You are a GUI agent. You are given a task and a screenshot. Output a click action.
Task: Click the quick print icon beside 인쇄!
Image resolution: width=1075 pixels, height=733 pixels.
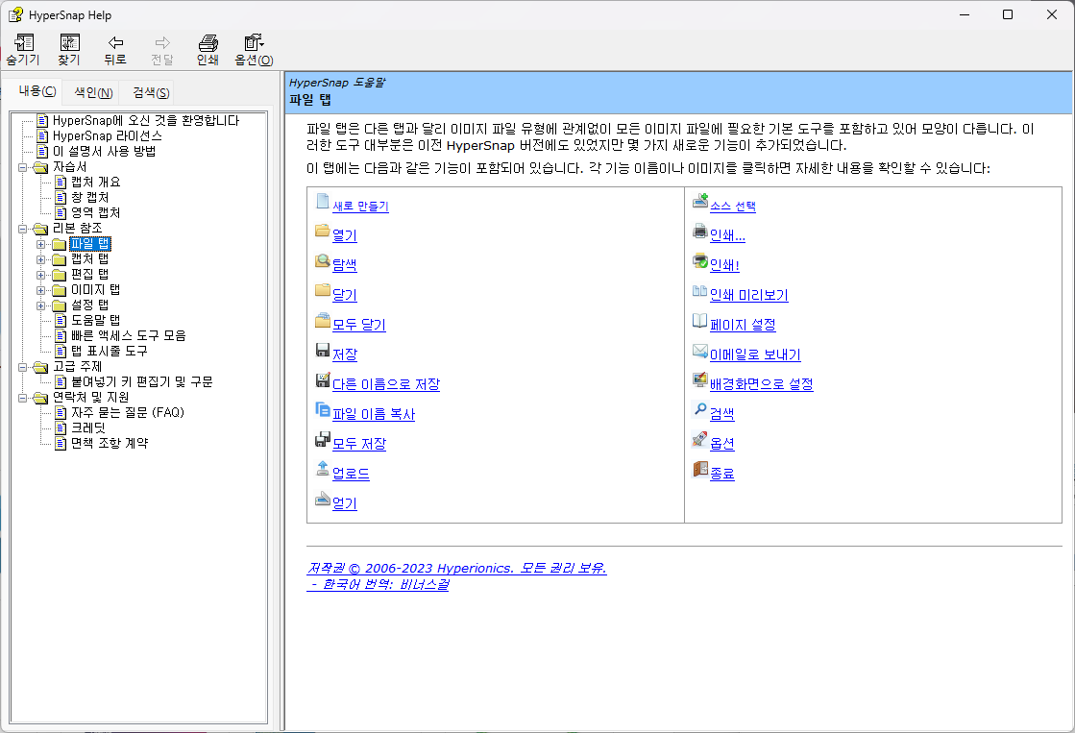[700, 260]
